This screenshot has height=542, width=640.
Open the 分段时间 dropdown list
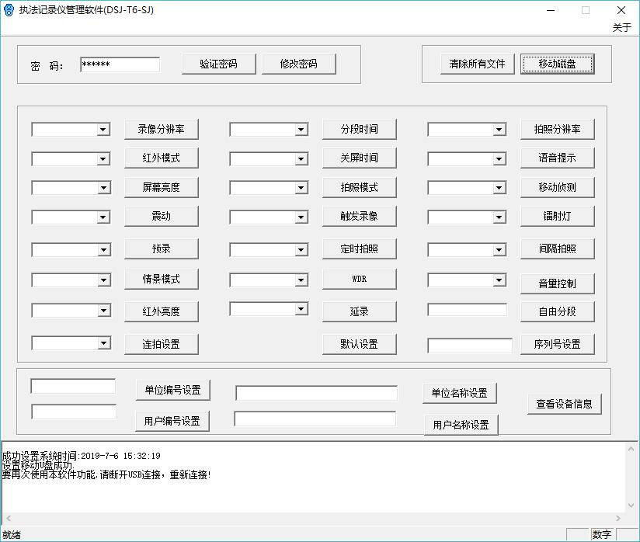(x=301, y=130)
